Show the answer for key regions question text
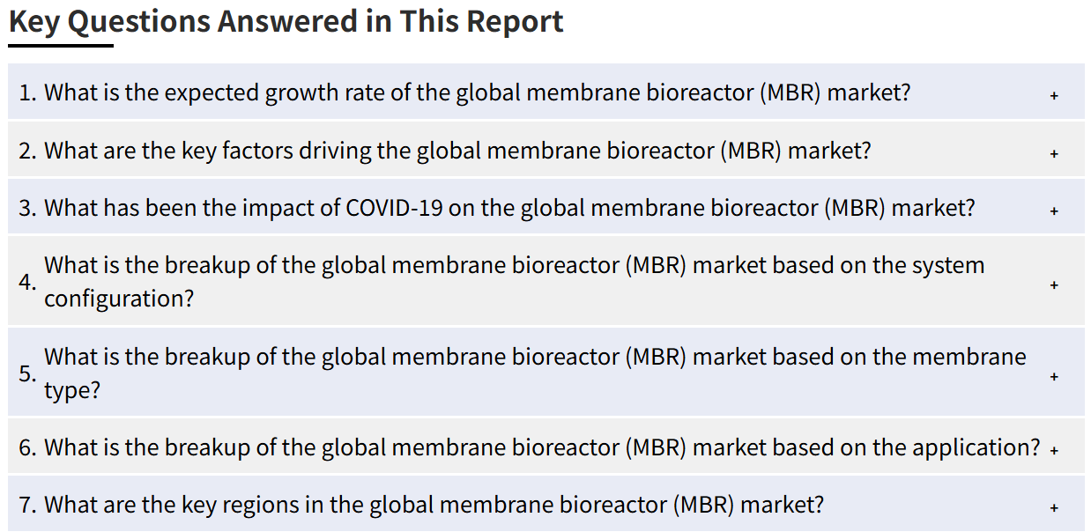 point(434,505)
